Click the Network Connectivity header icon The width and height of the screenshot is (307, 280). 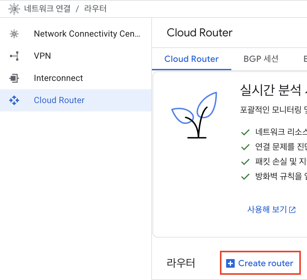click(x=14, y=9)
